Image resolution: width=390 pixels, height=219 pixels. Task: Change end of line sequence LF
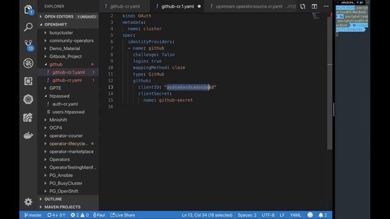[282, 215]
